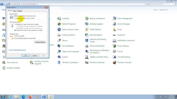Click the Windows CardSpace icon
The height and width of the screenshot is (99, 177).
[x=59, y=62]
